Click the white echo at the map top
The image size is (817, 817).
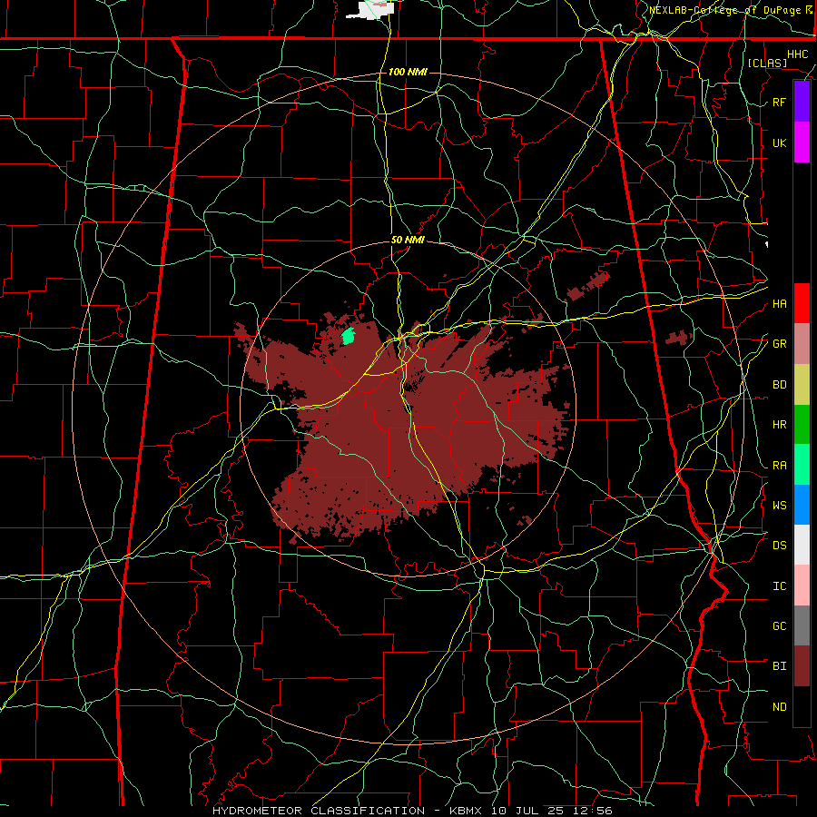370,10
